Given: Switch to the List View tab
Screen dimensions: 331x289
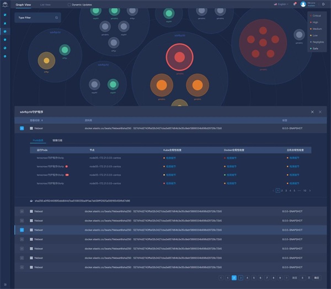Looking at the screenshot, I should click(x=47, y=4).
